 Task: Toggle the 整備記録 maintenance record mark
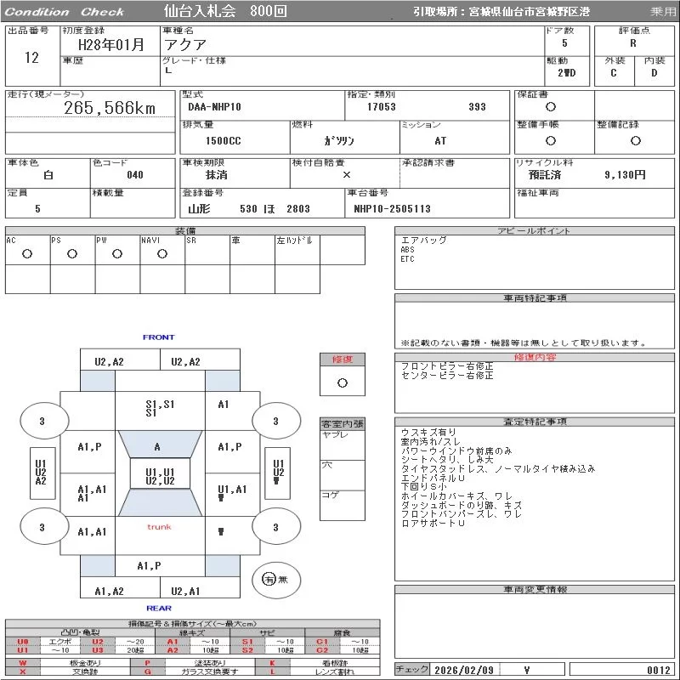tap(635, 141)
